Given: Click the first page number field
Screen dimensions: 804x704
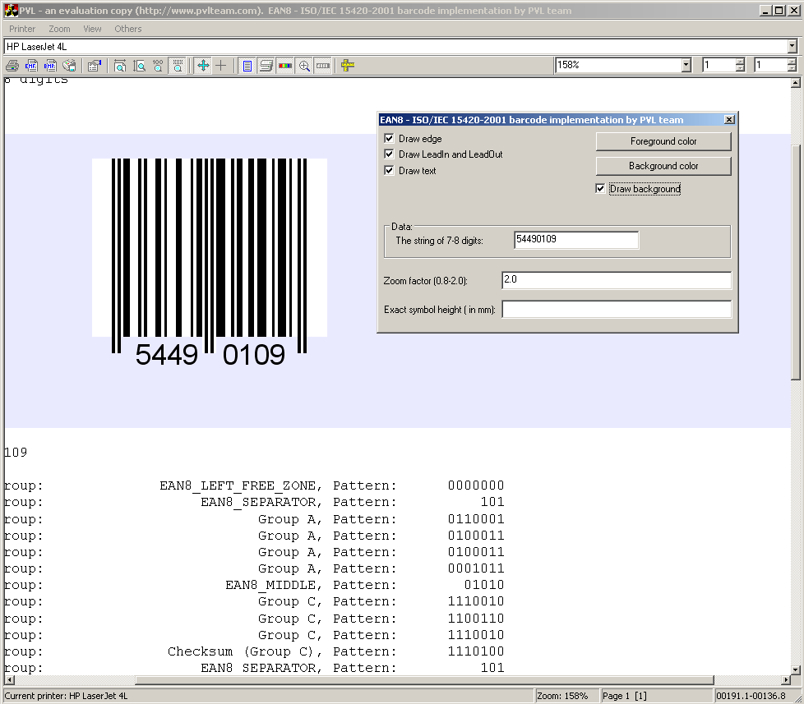Looking at the screenshot, I should [719, 65].
